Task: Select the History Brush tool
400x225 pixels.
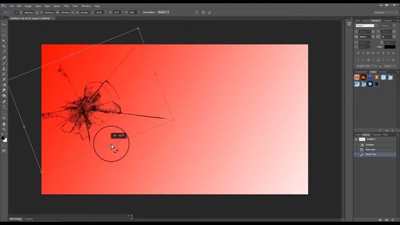Action: point(4,74)
